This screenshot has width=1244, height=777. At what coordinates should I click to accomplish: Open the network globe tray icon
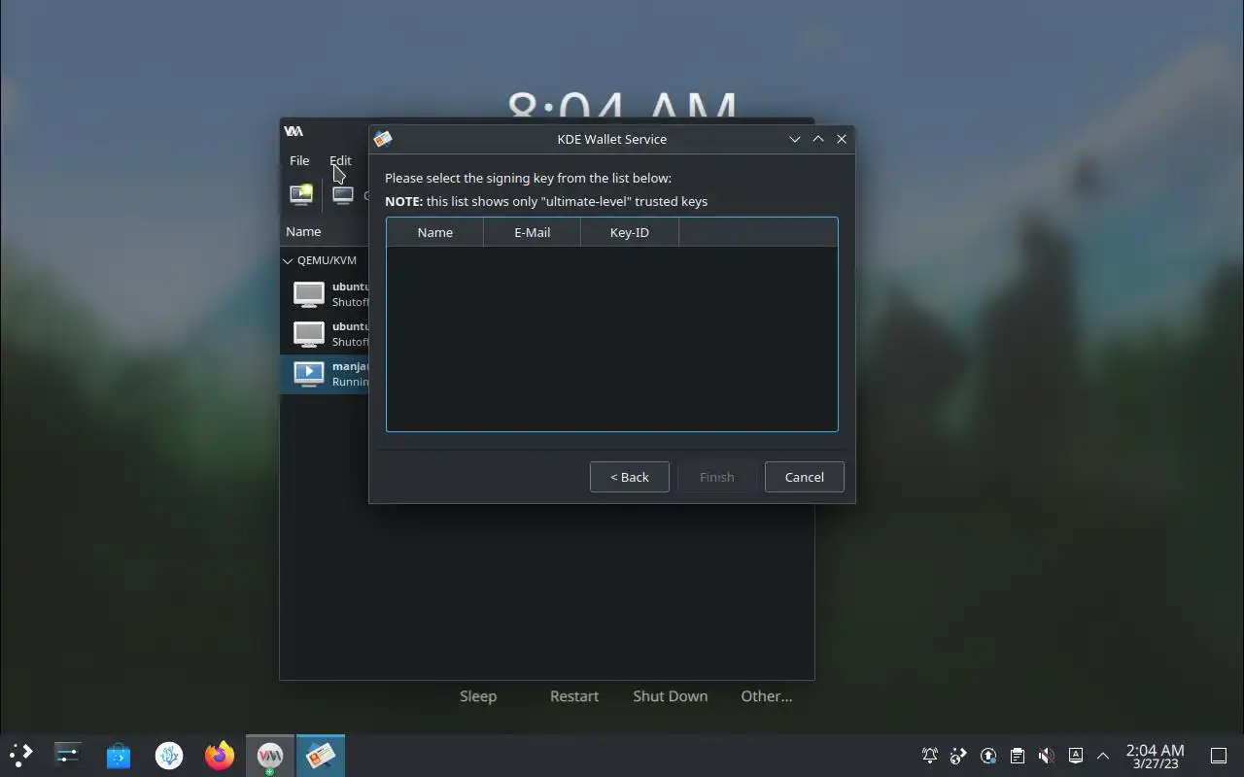point(959,756)
